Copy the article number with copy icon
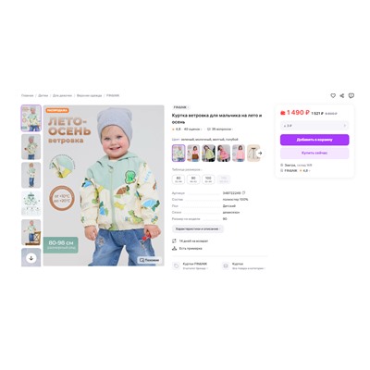Viewport: 370px width, 370px height. (243, 192)
